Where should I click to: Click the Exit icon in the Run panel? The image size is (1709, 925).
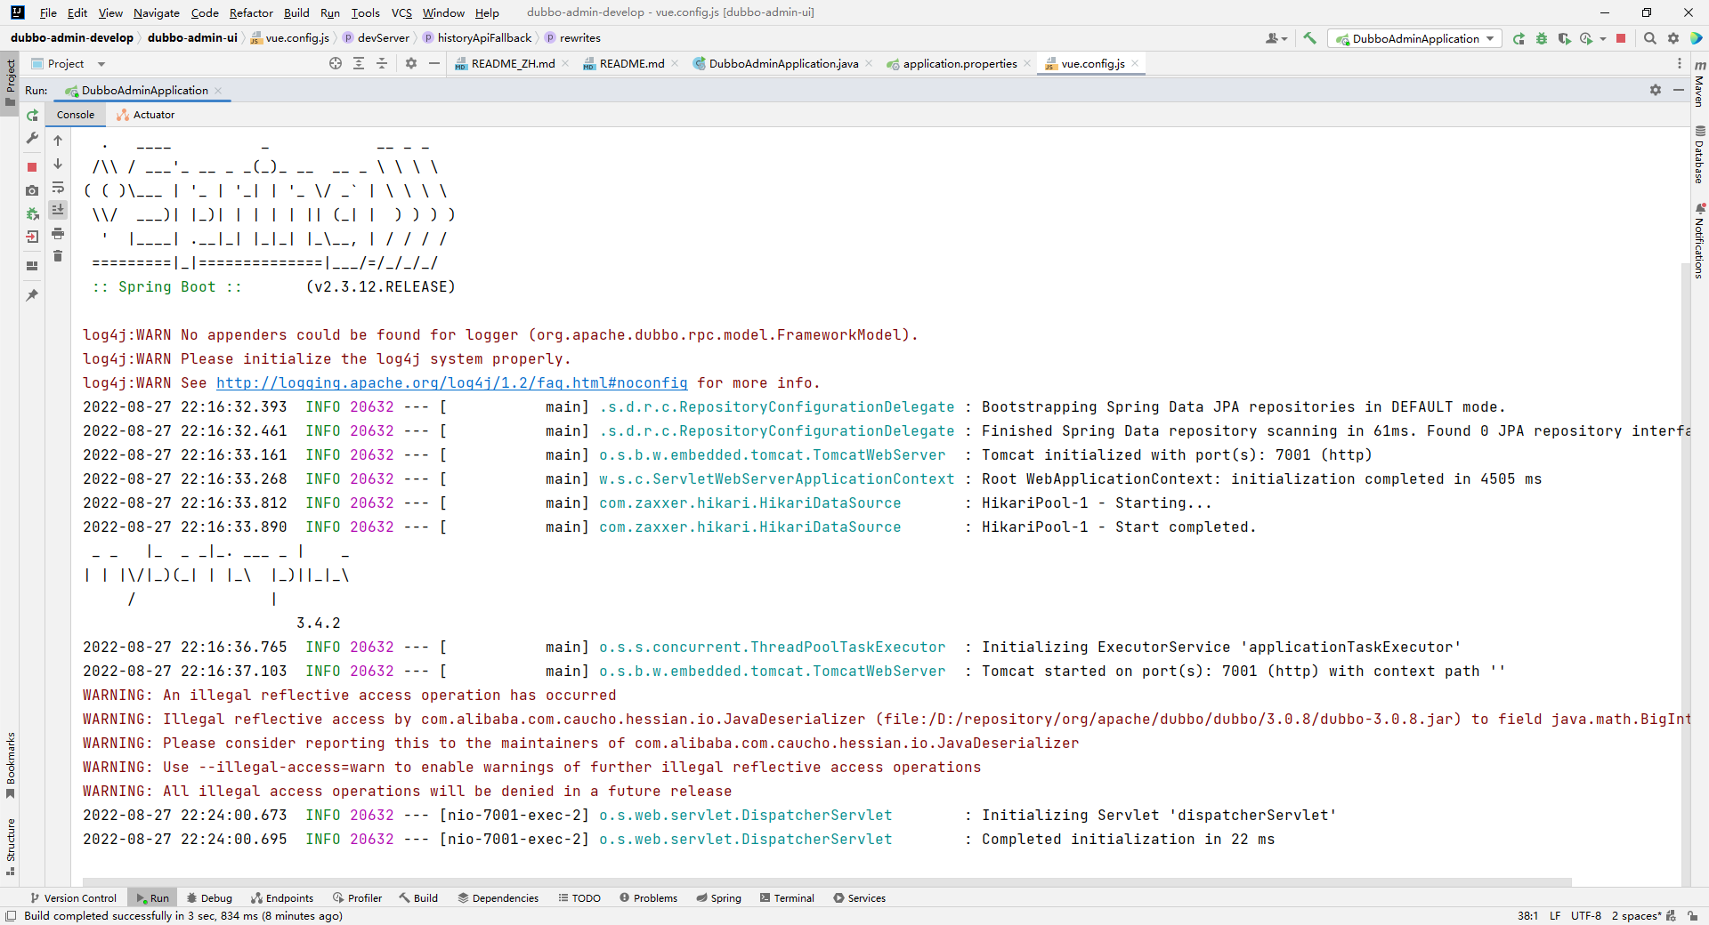(32, 237)
